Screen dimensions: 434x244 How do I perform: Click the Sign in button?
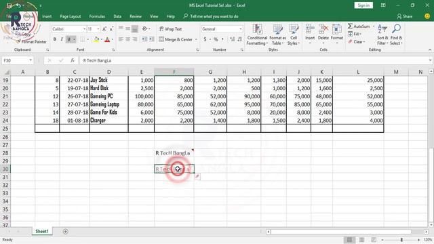point(363,5)
